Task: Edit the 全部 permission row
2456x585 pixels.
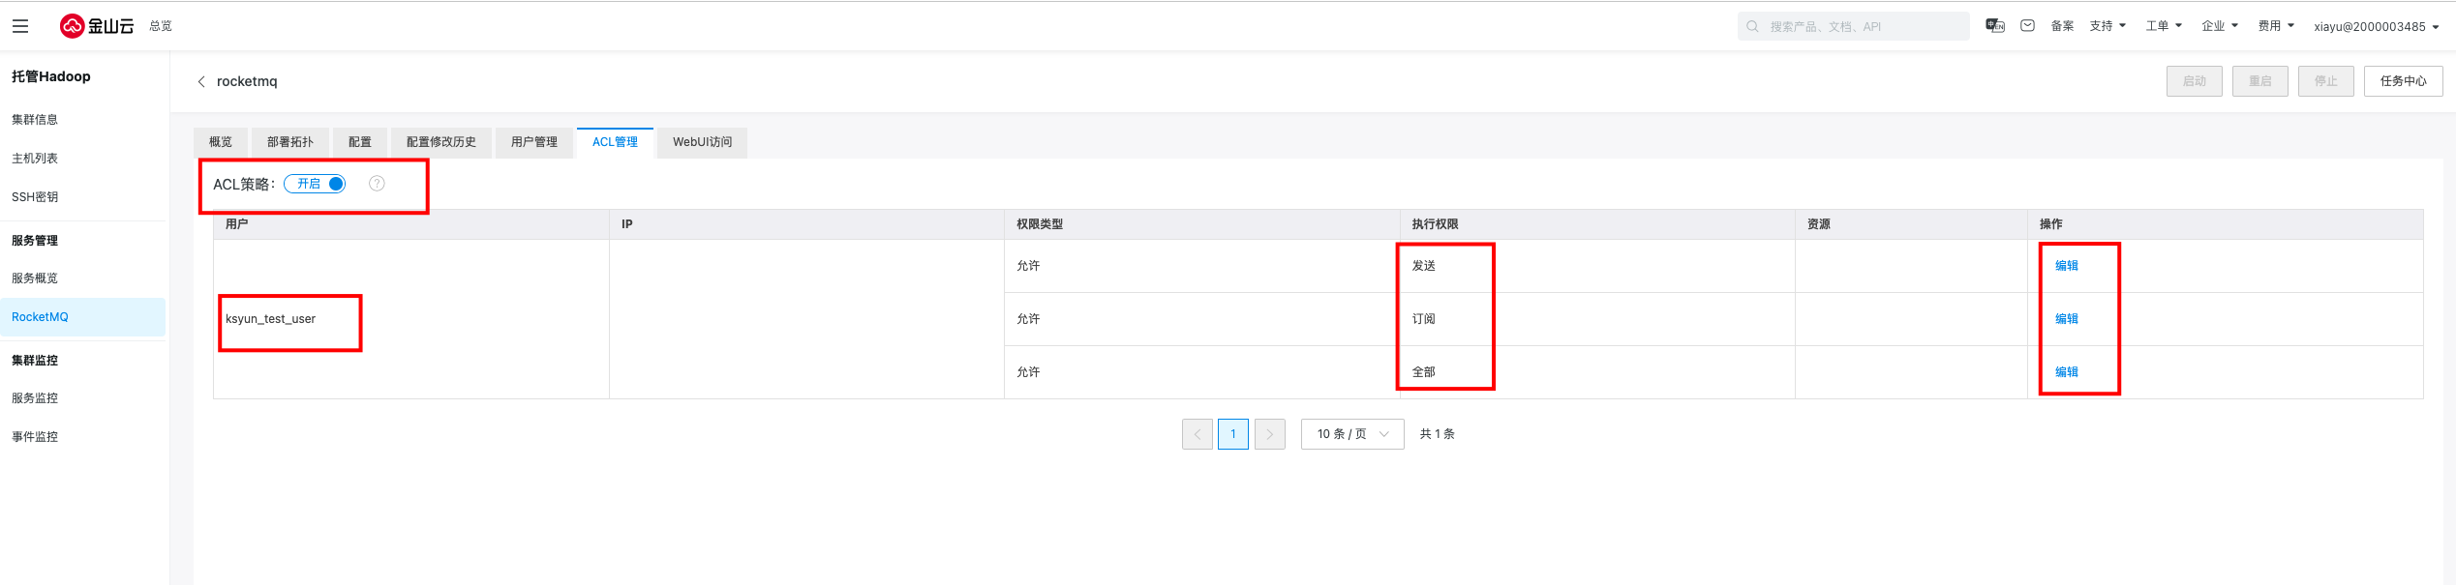Action: [2067, 372]
